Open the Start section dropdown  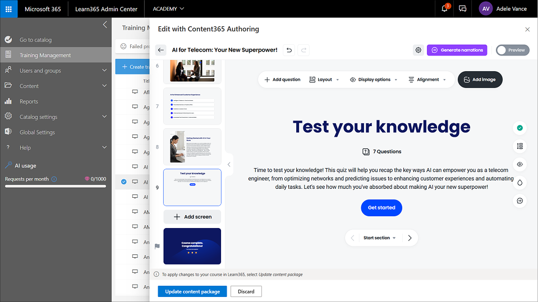point(379,238)
